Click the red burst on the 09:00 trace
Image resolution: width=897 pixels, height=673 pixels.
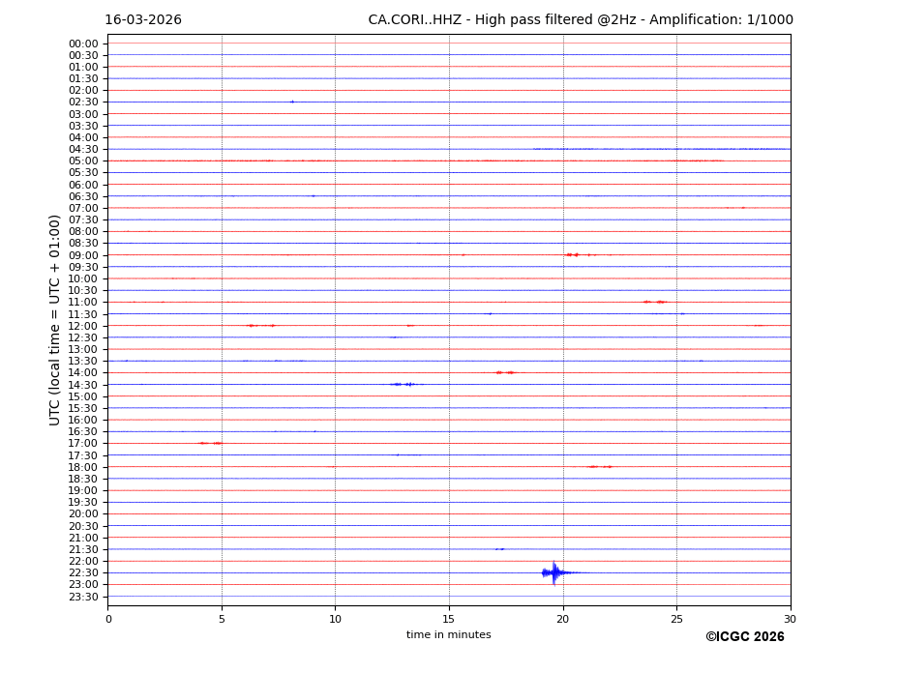tap(572, 254)
